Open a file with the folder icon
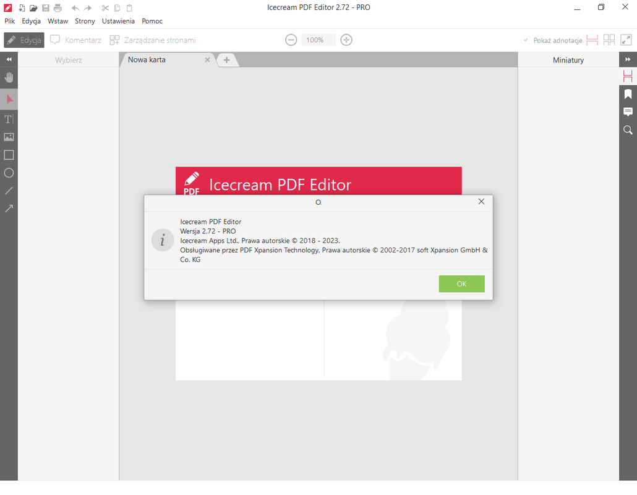 33,7
